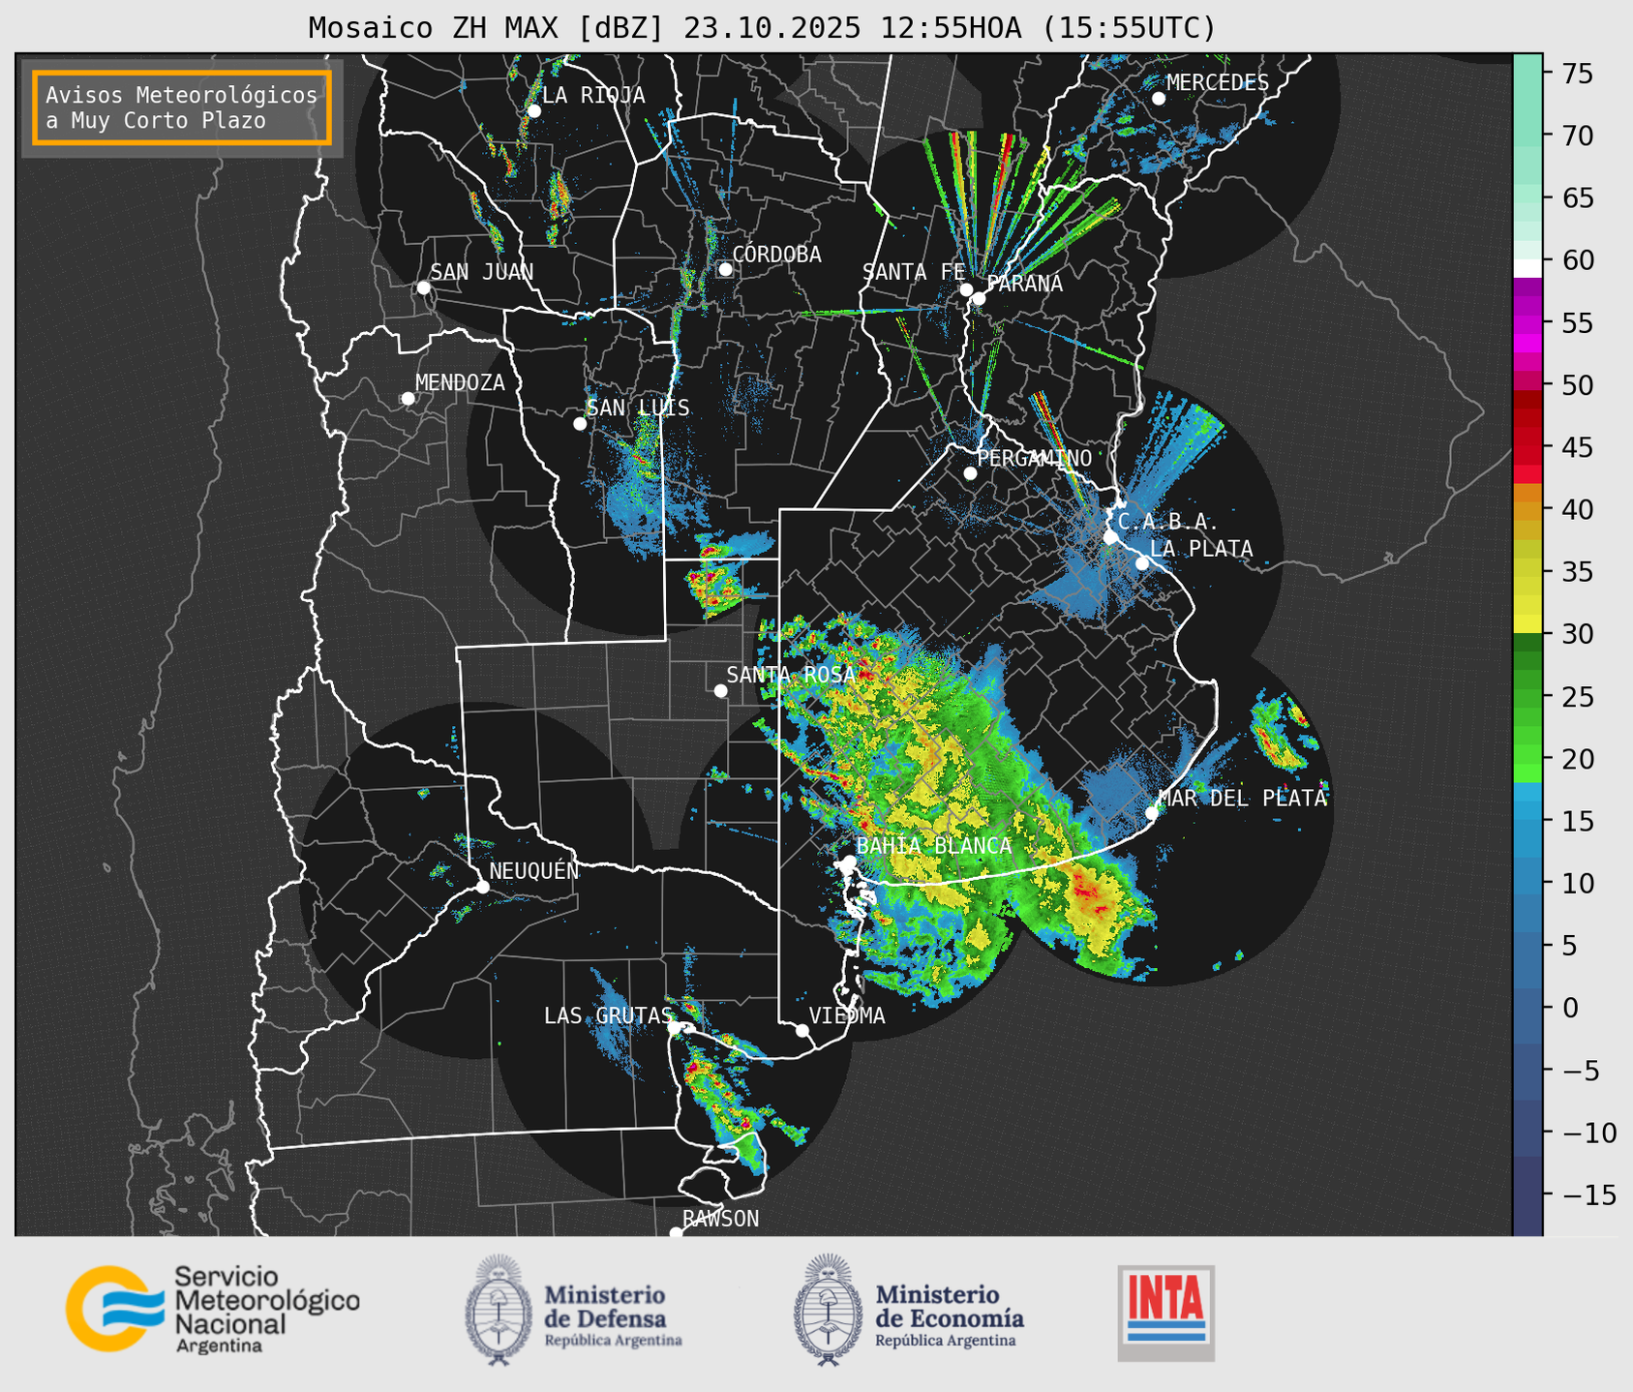Click the SANTA FE map label
This screenshot has height=1392, width=1633.
tap(914, 272)
